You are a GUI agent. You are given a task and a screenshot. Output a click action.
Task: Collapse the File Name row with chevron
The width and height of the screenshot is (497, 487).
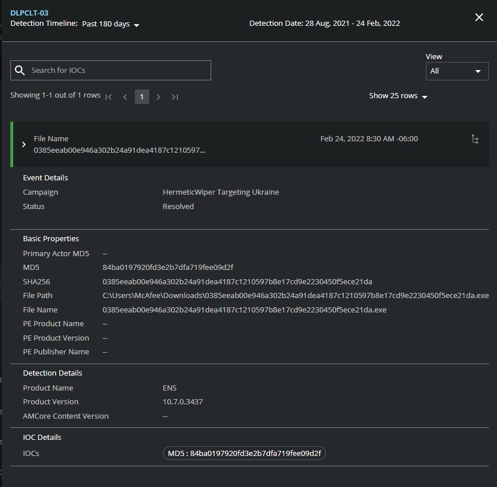click(x=24, y=144)
